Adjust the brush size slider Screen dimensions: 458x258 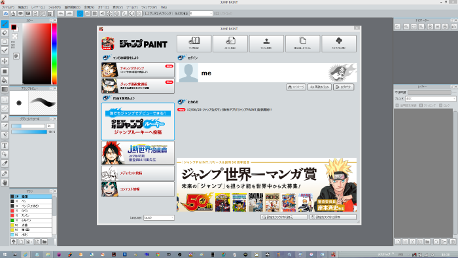coord(28,126)
